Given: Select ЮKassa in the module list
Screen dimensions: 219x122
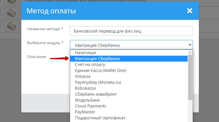Looking at the screenshot, I should (x=83, y=76).
